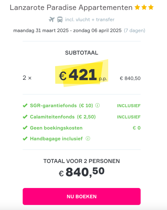167x210 pixels.
Task: Click the first yellow star rating
Action: [x=137, y=7]
